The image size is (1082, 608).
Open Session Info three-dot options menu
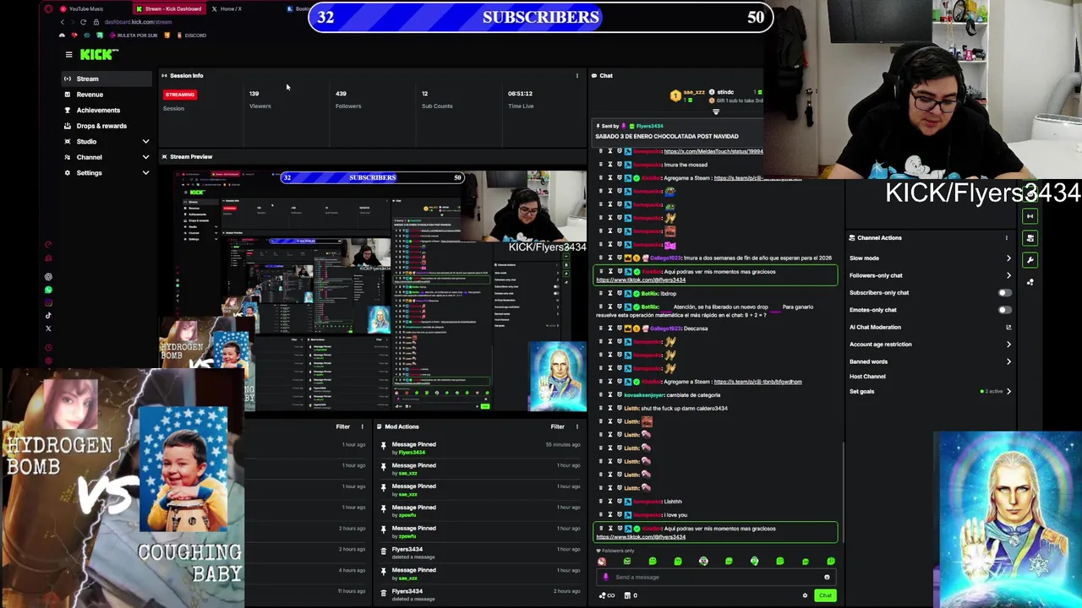pos(577,76)
